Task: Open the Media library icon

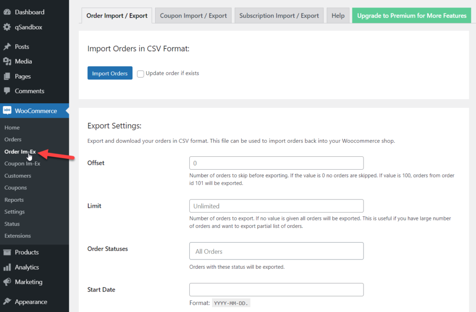Action: click(x=7, y=61)
